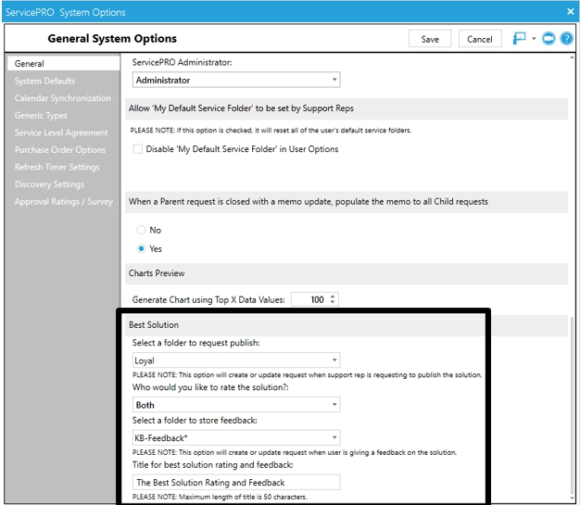
Task: Expand the KB-Feedback* folder dropdown
Action: 236,437
